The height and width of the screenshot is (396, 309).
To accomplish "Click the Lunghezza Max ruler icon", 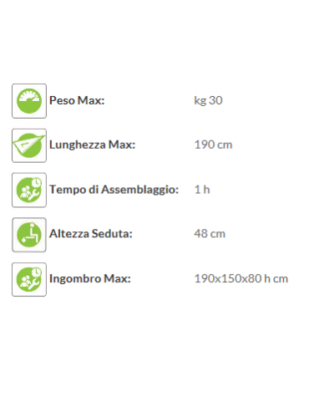I will 29,145.
